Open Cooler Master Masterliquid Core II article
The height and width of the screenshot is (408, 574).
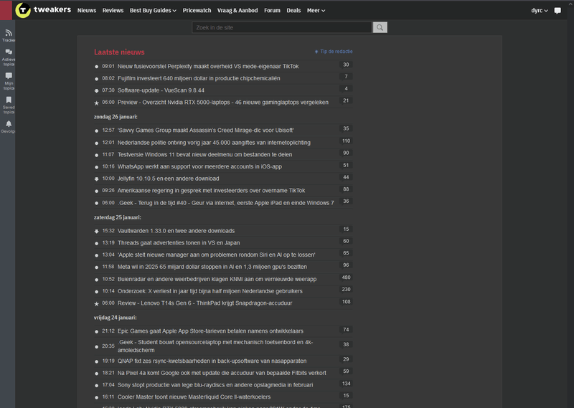pos(194,397)
